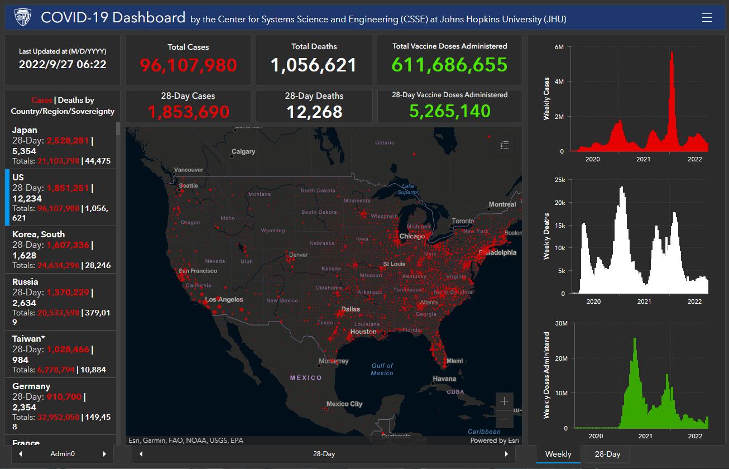Image resolution: width=729 pixels, height=469 pixels.
Task: Go to previous Admin0 level arrow
Action: [21, 454]
